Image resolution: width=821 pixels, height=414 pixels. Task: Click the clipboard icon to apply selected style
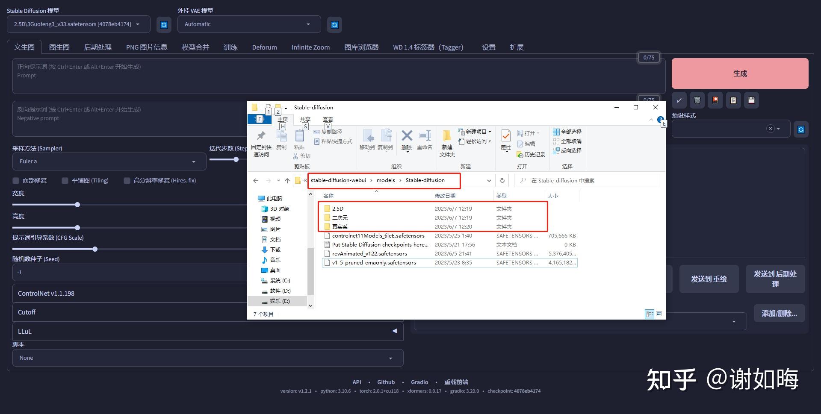(x=733, y=100)
